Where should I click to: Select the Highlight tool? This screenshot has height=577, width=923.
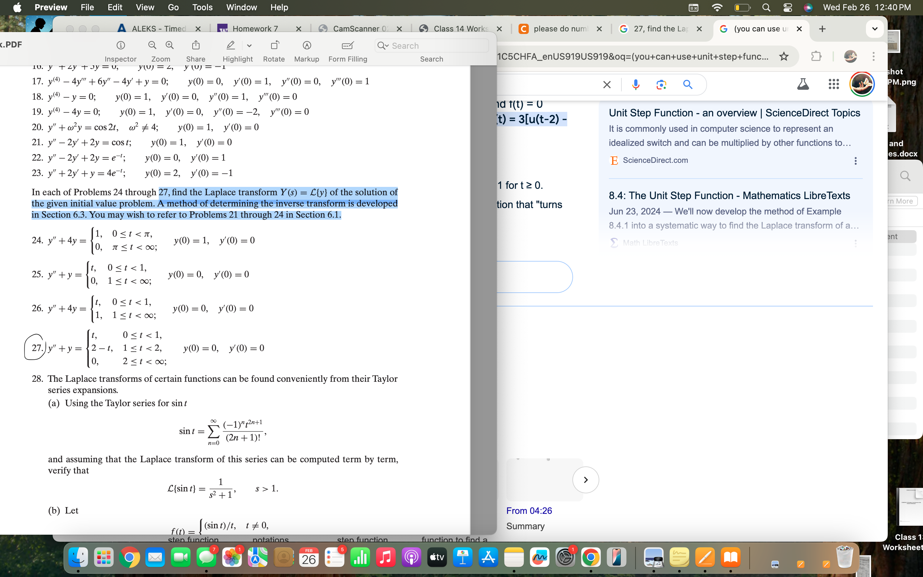pos(230,46)
